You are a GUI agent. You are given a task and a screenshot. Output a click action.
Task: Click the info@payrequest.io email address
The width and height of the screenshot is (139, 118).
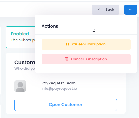[59, 89]
